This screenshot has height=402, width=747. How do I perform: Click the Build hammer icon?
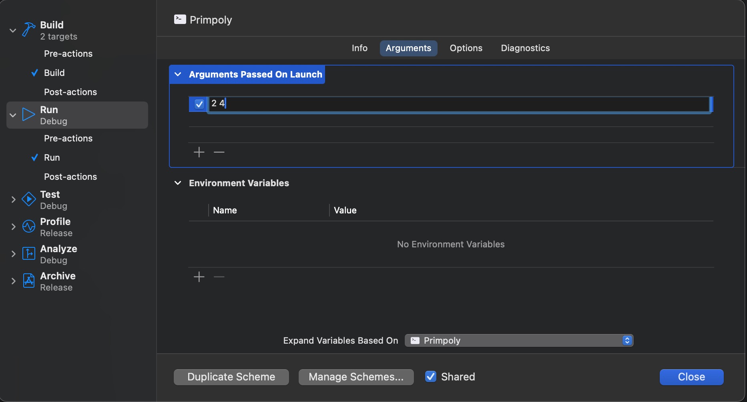[28, 30]
